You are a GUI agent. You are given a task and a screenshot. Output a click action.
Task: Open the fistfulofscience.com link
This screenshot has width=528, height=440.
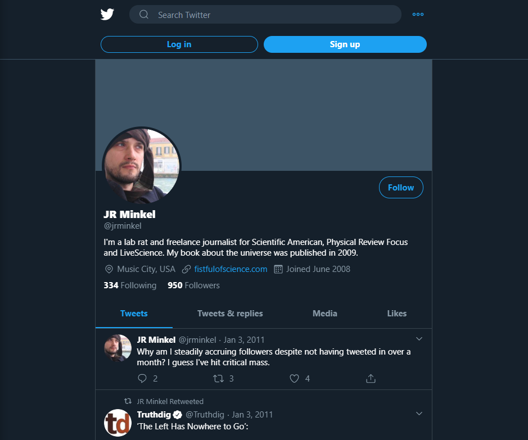tap(231, 269)
